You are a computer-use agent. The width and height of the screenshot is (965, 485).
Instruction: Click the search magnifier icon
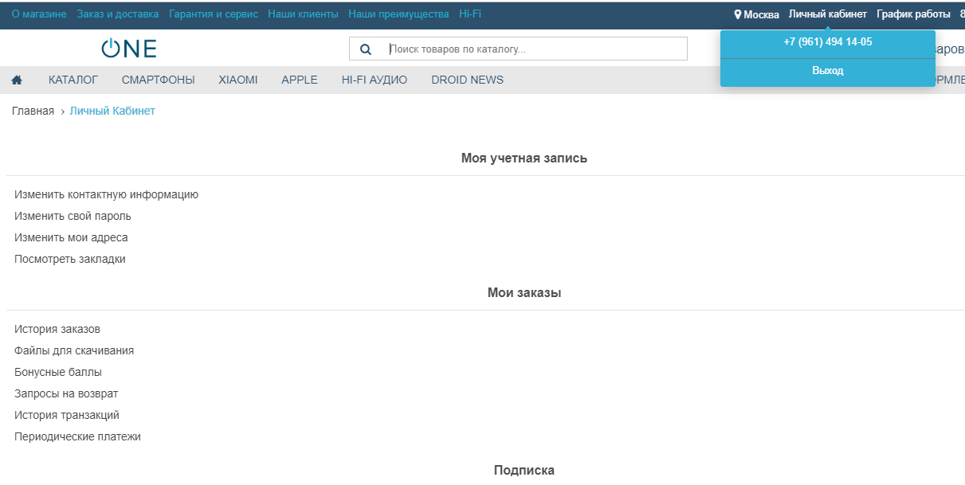tap(366, 49)
